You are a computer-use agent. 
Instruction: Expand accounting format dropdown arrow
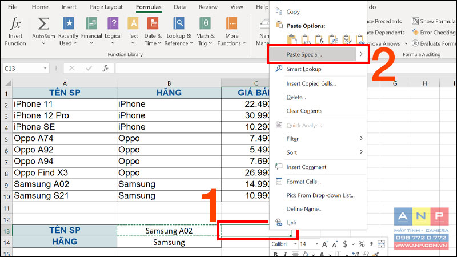tap(353, 244)
